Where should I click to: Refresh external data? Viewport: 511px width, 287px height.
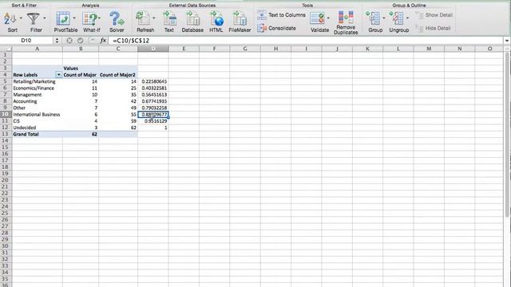(x=143, y=18)
